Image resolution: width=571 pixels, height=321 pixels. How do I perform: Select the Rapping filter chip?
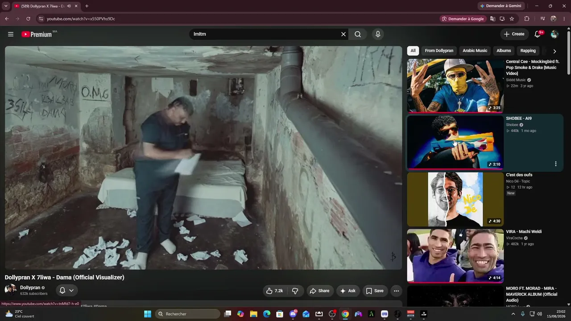pyautogui.click(x=528, y=51)
